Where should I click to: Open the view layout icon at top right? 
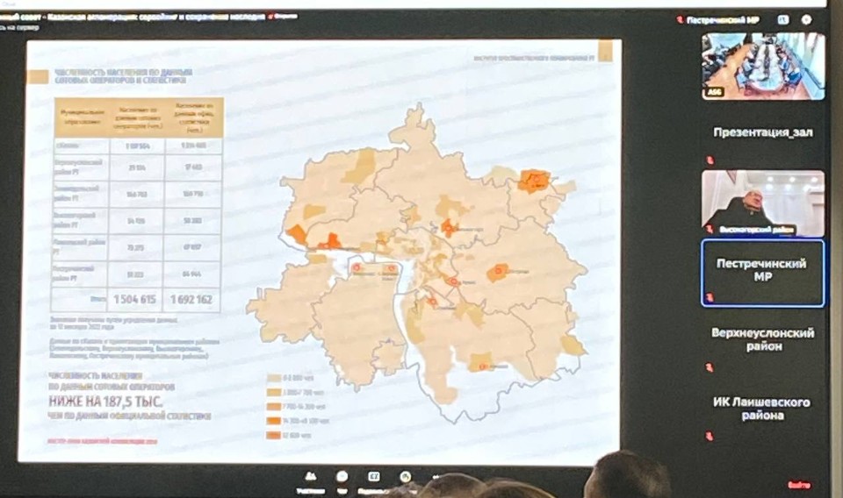782,19
